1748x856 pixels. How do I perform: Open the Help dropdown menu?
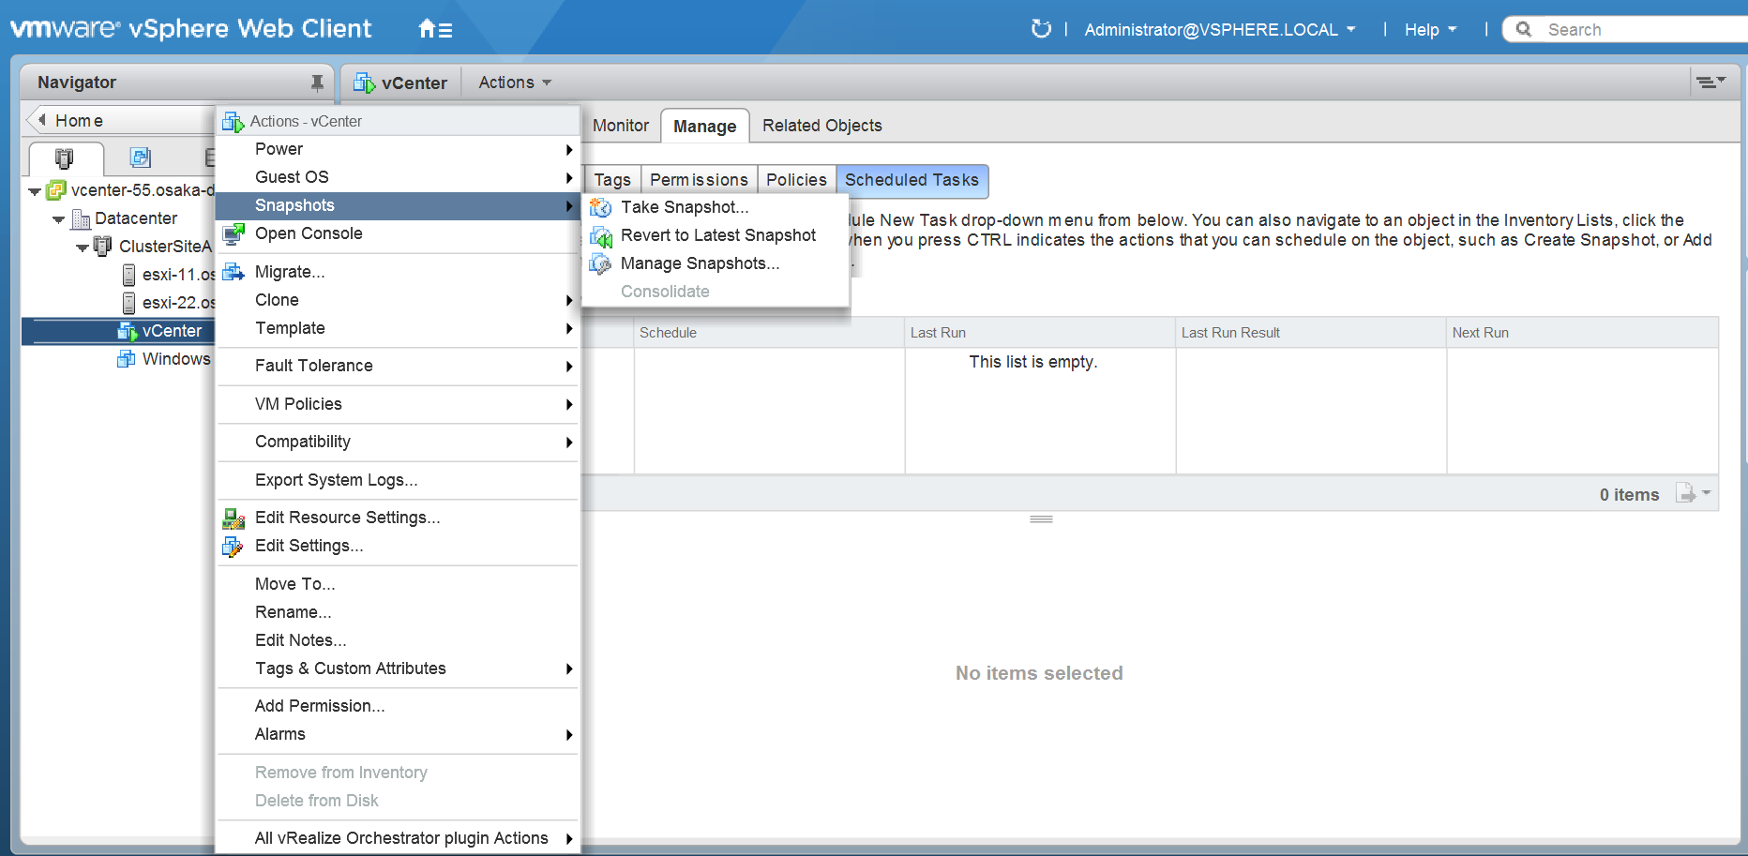point(1430,29)
